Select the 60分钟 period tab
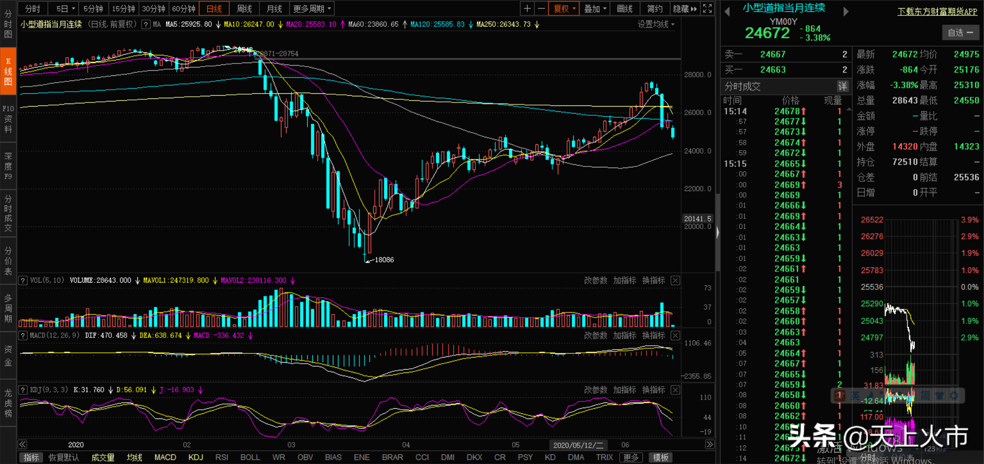Image resolution: width=984 pixels, height=464 pixels. coord(184,9)
